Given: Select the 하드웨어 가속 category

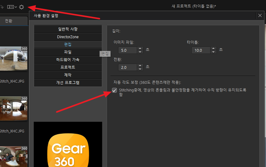Looking at the screenshot, I should click(x=68, y=60).
